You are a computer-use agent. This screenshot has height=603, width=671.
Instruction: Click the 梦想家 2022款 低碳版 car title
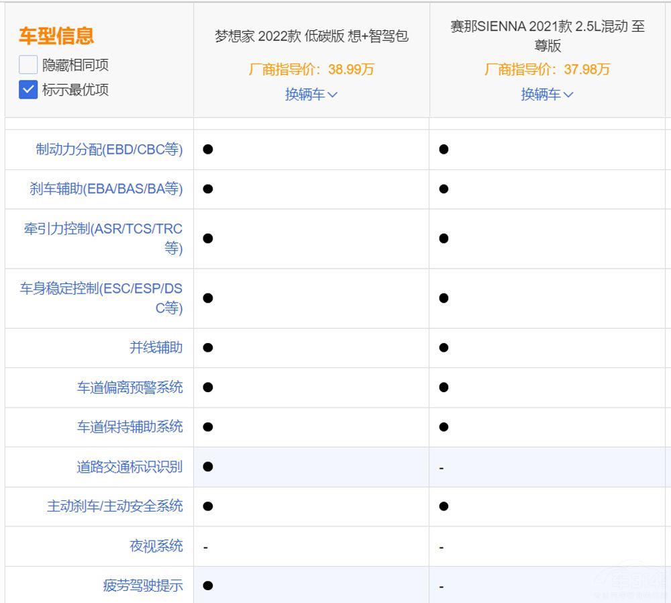[x=311, y=36]
